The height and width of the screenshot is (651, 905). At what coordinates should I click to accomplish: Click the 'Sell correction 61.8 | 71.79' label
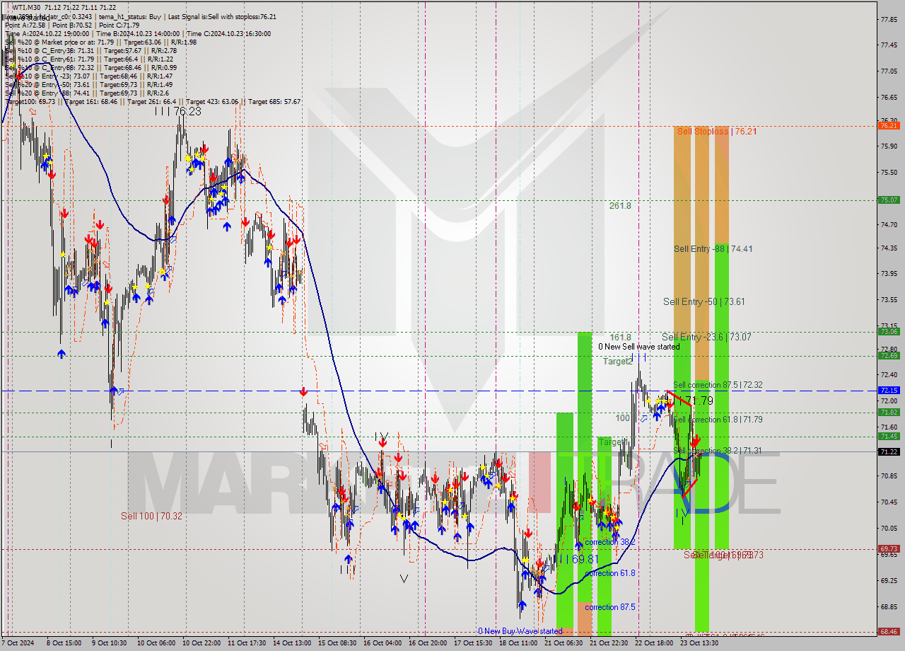pos(718,420)
